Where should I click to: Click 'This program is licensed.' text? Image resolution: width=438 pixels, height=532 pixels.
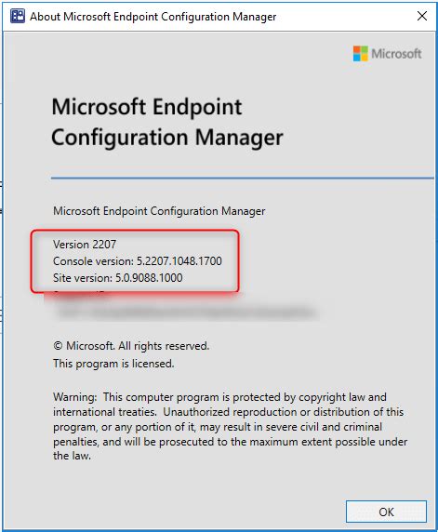113,364
